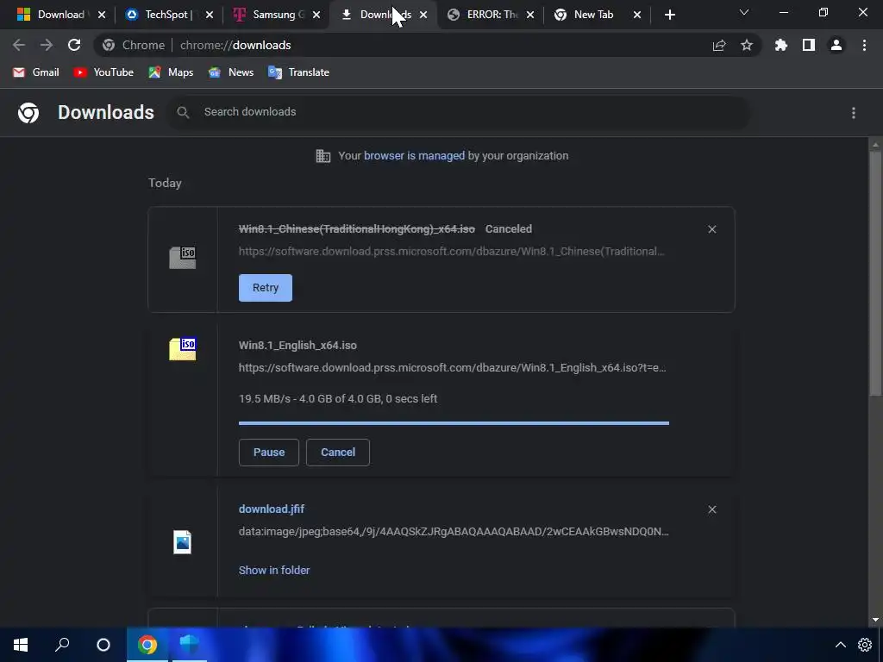Open Chrome's three-dot main menu
The width and height of the screenshot is (883, 662).
[864, 45]
